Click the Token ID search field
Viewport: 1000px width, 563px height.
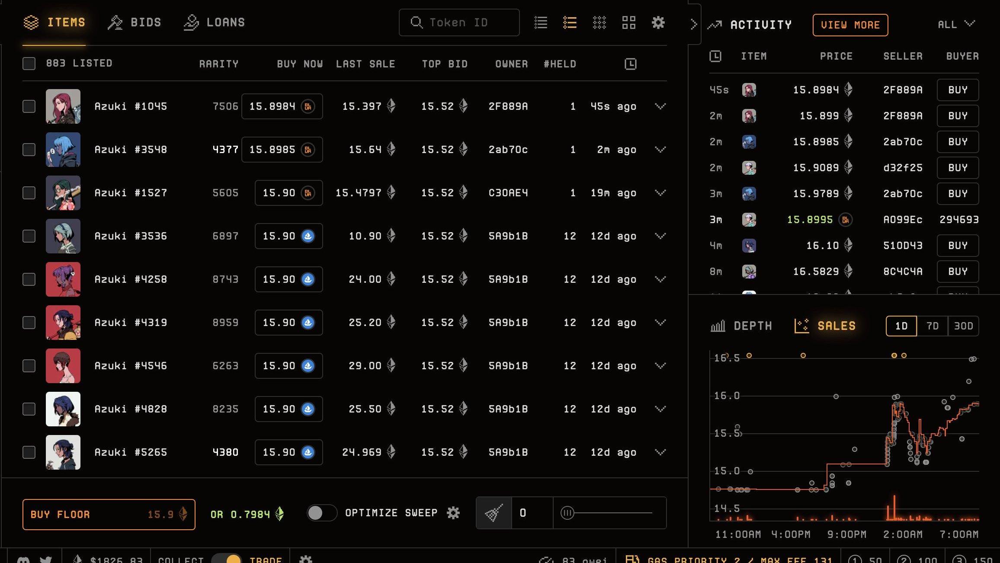pyautogui.click(x=459, y=22)
